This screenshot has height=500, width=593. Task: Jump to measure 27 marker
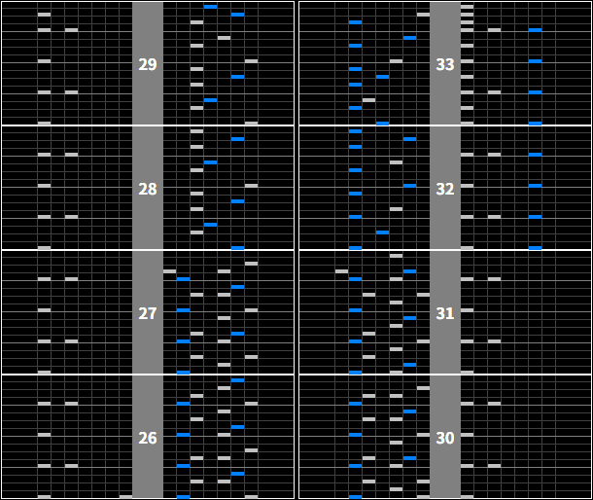click(148, 314)
